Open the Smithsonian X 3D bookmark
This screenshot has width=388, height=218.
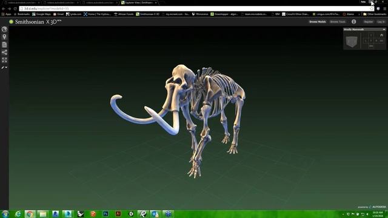point(148,14)
